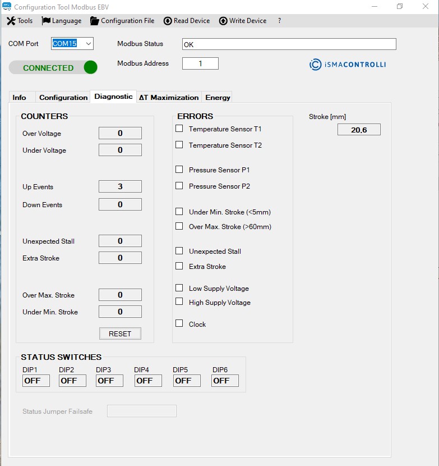Viewport: 439px width, 466px height.
Task: Open the Tools menu wrench icon
Action: tap(11, 21)
